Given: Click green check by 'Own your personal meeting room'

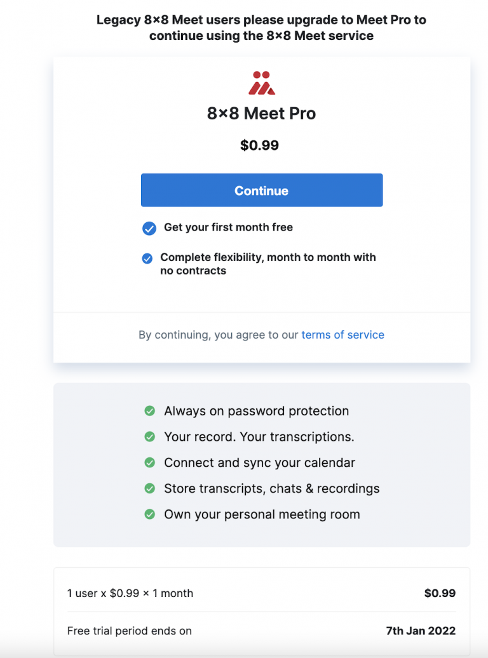Looking at the screenshot, I should tap(150, 514).
